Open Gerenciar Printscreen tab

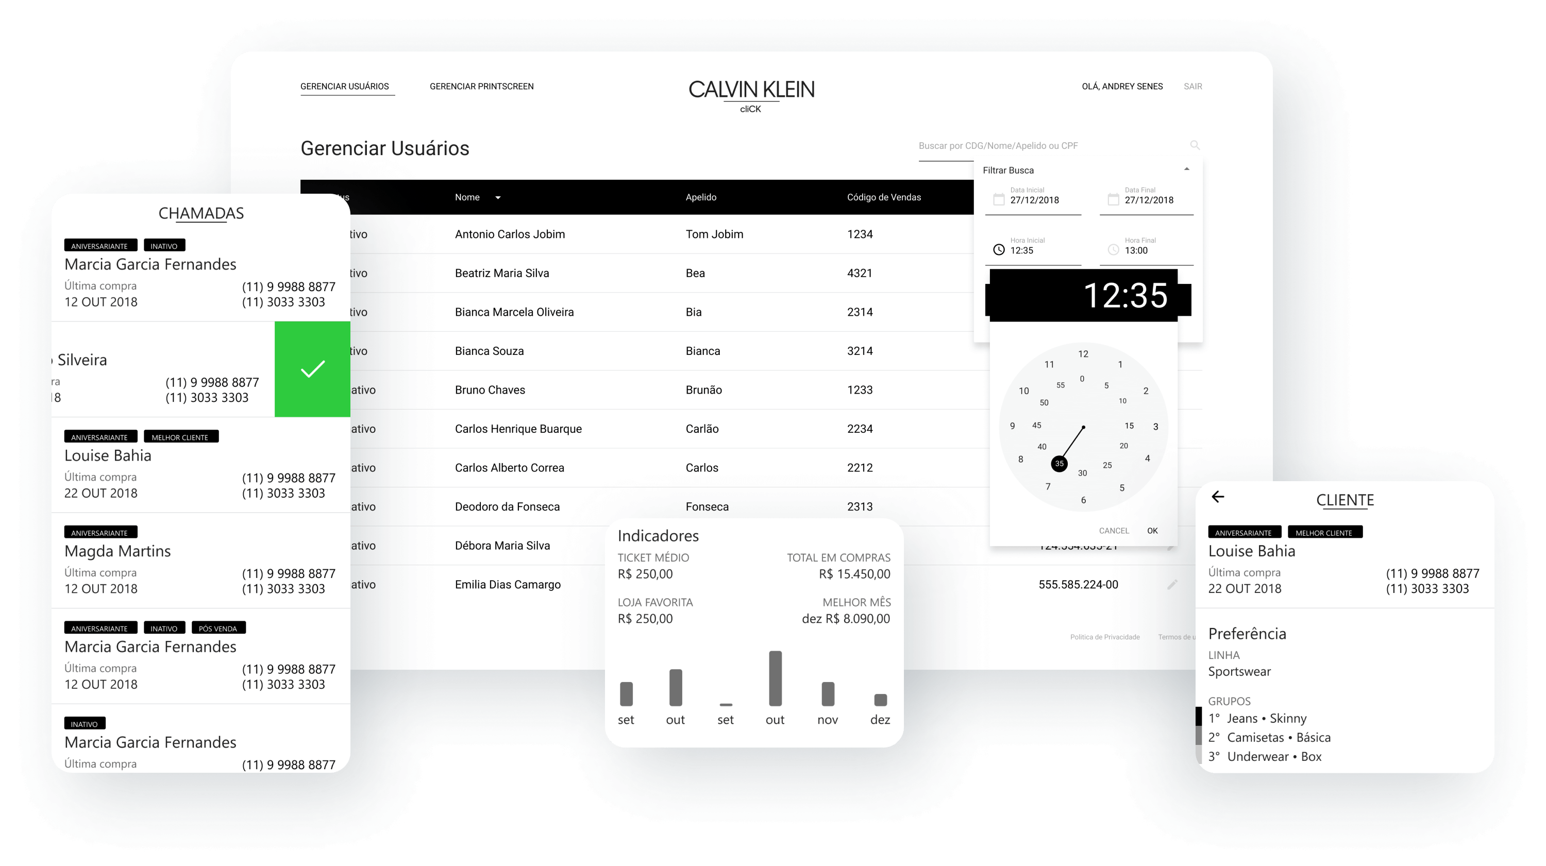(481, 87)
